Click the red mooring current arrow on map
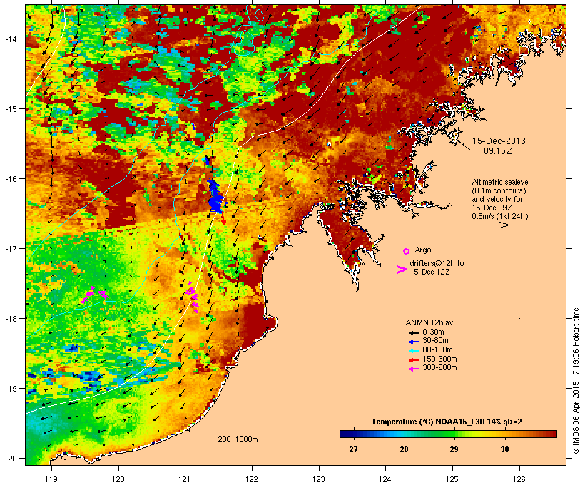The width and height of the screenshot is (585, 485). point(223,219)
